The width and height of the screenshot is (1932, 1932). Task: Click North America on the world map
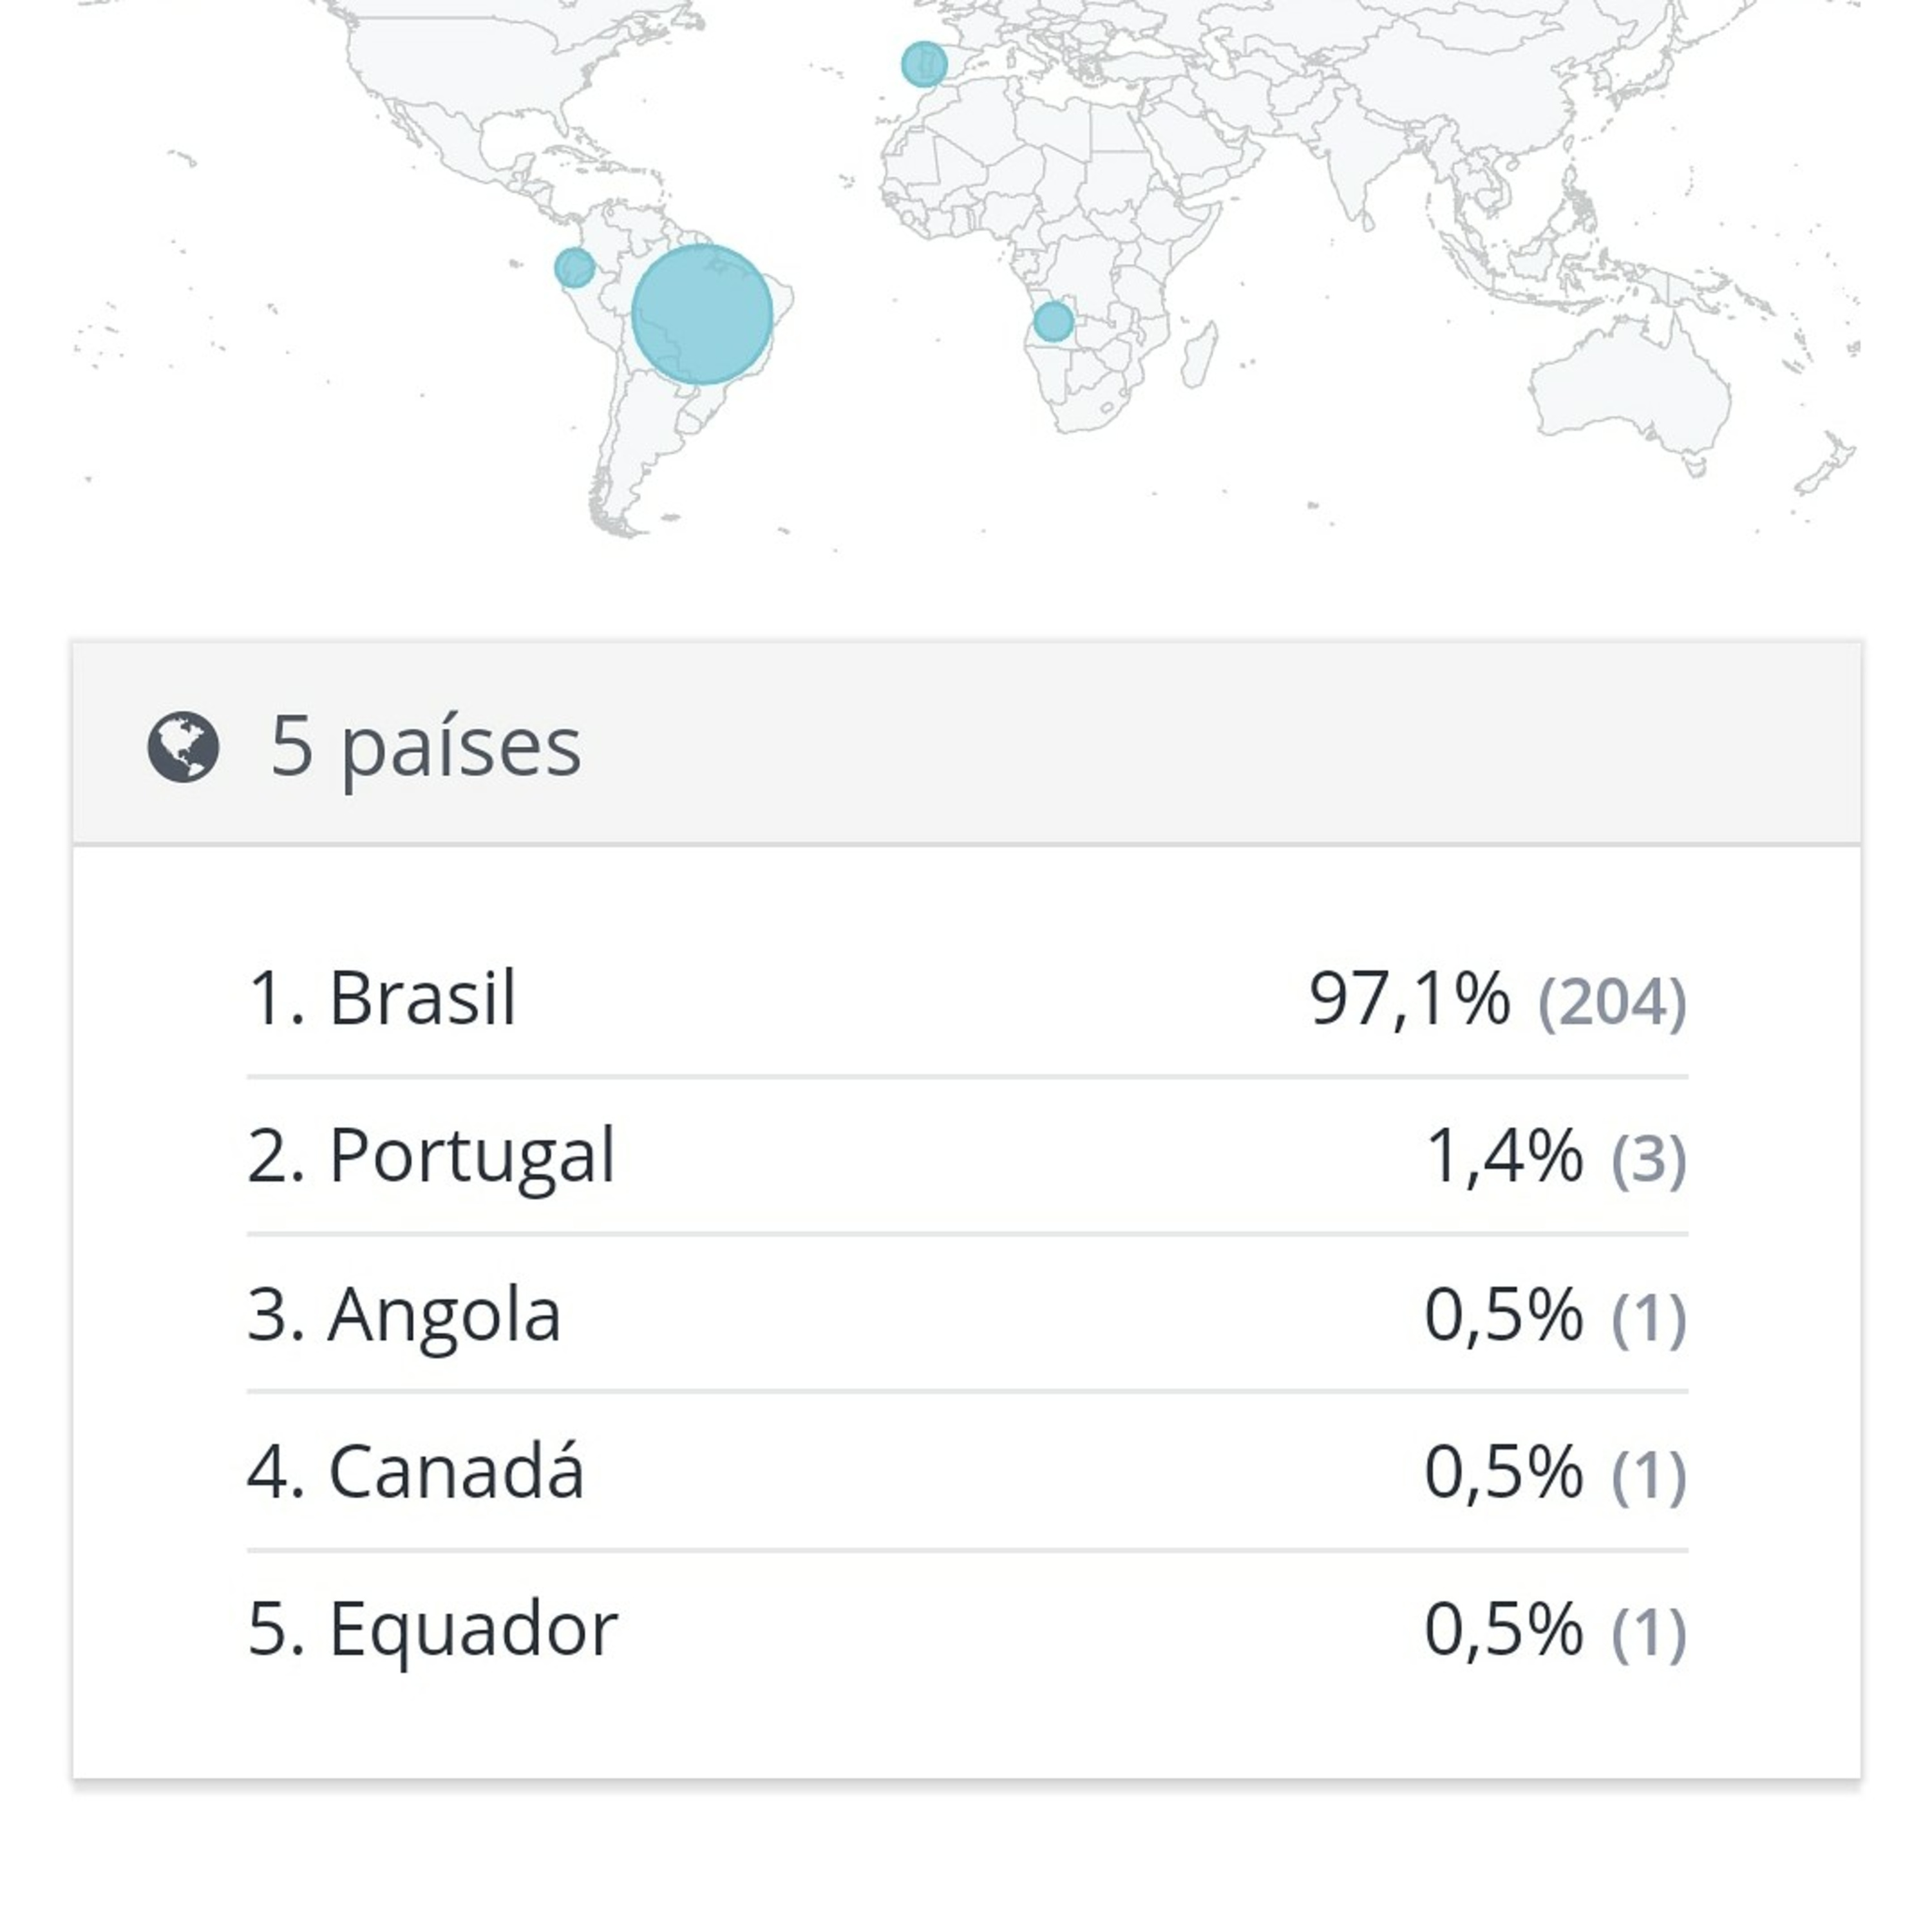pyautogui.click(x=500, y=90)
